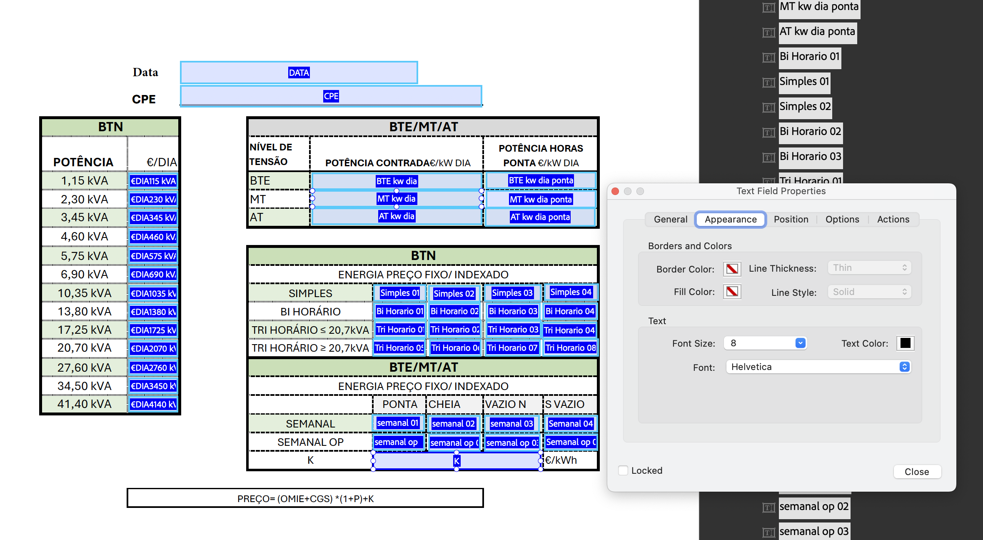Image resolution: width=983 pixels, height=540 pixels.
Task: Click the semanal op 03 field icon
Action: (x=768, y=531)
